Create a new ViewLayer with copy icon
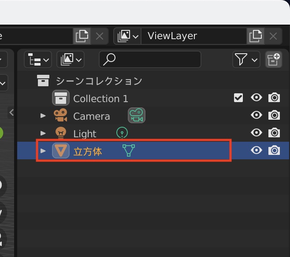The height and width of the screenshot is (257, 290). click(255, 36)
